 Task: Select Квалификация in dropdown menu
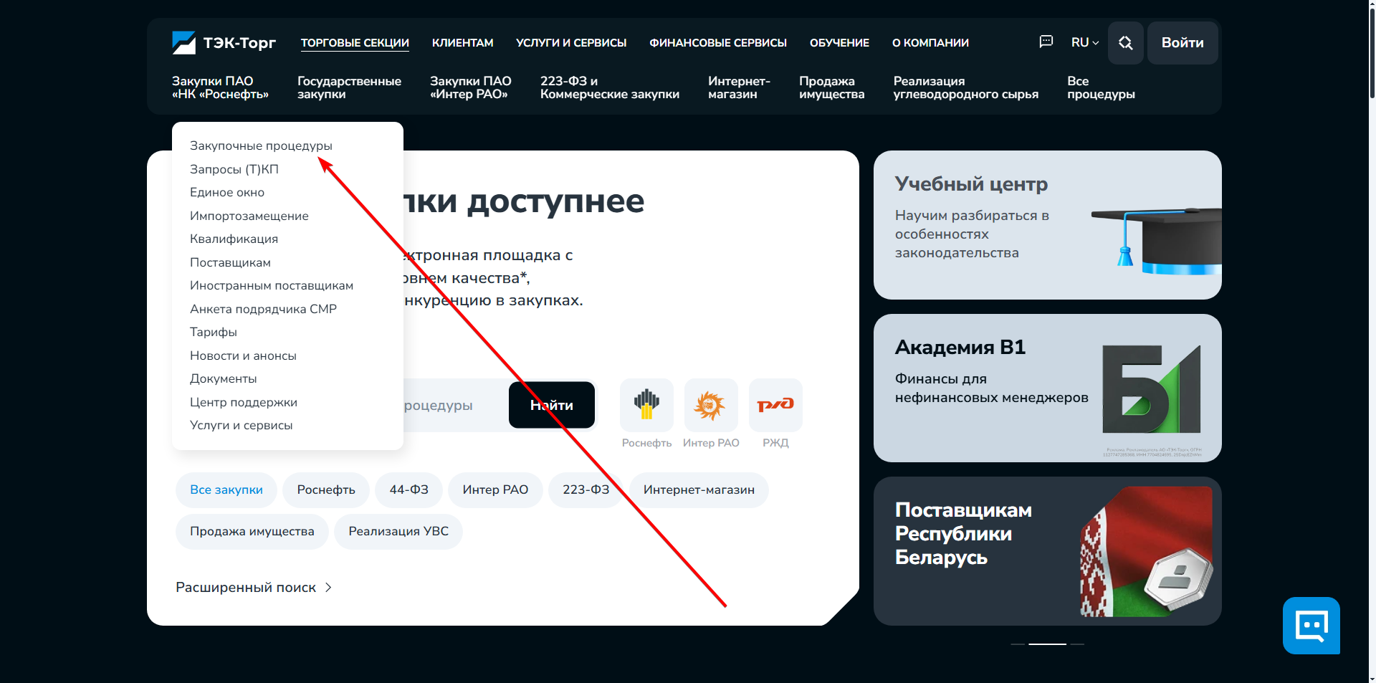(234, 239)
